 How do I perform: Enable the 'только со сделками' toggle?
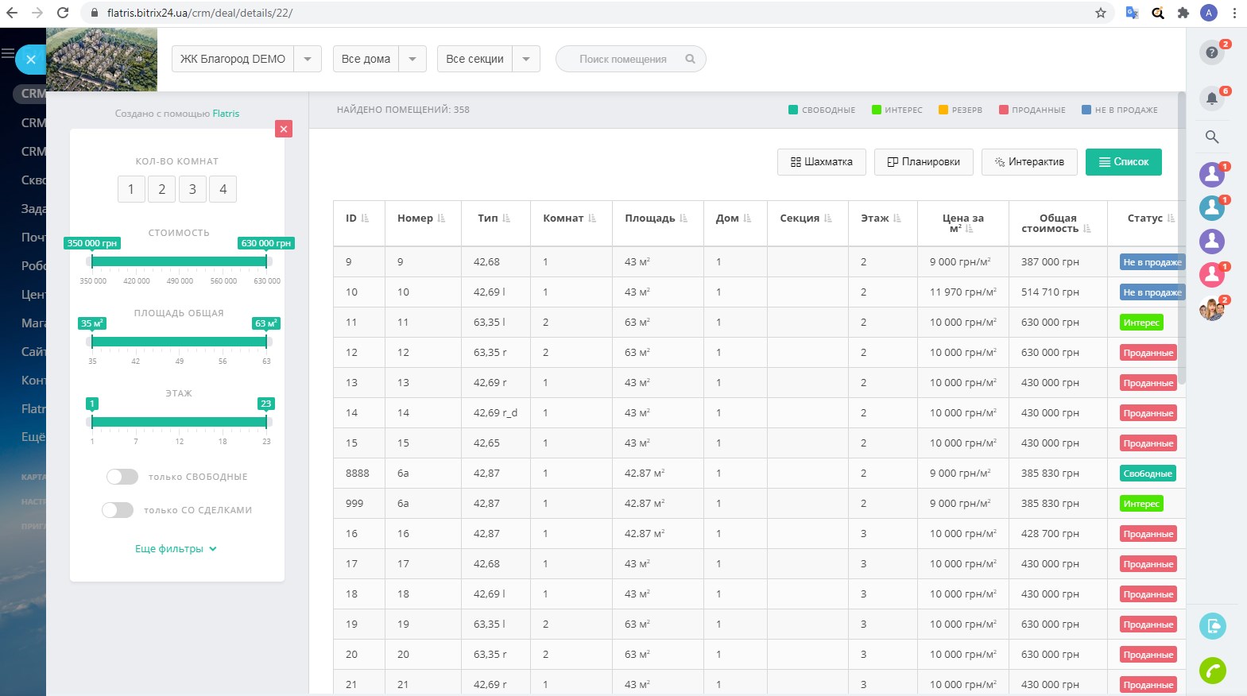(118, 510)
